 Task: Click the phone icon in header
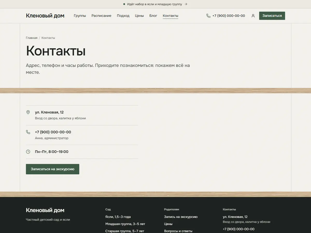pyautogui.click(x=208, y=16)
